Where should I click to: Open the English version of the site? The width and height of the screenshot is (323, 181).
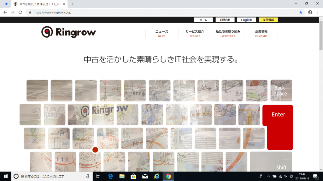coord(246,19)
